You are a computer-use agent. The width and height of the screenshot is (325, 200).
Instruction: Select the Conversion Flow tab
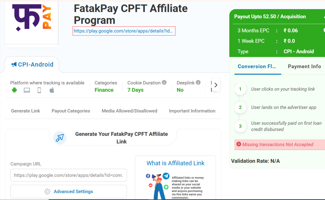coord(257,66)
